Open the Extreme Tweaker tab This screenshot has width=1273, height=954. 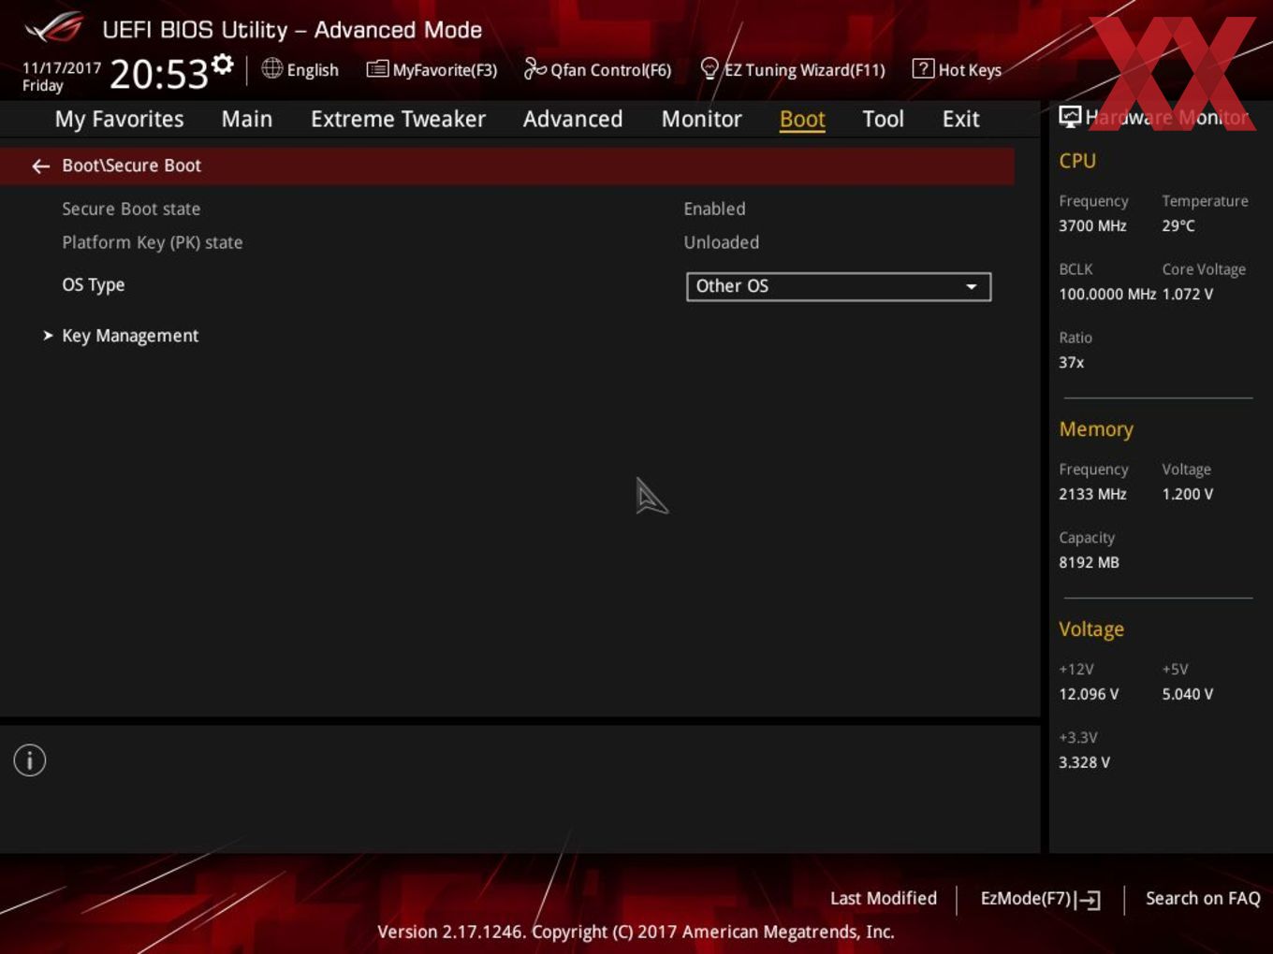(x=398, y=119)
